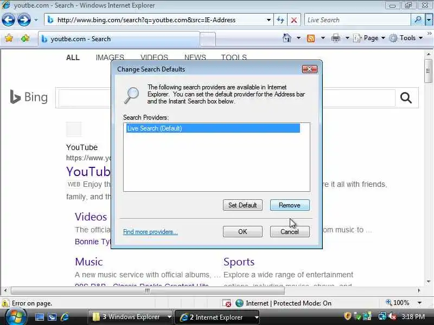
Task: Click the scroll down arrow
Action: (x=428, y=282)
